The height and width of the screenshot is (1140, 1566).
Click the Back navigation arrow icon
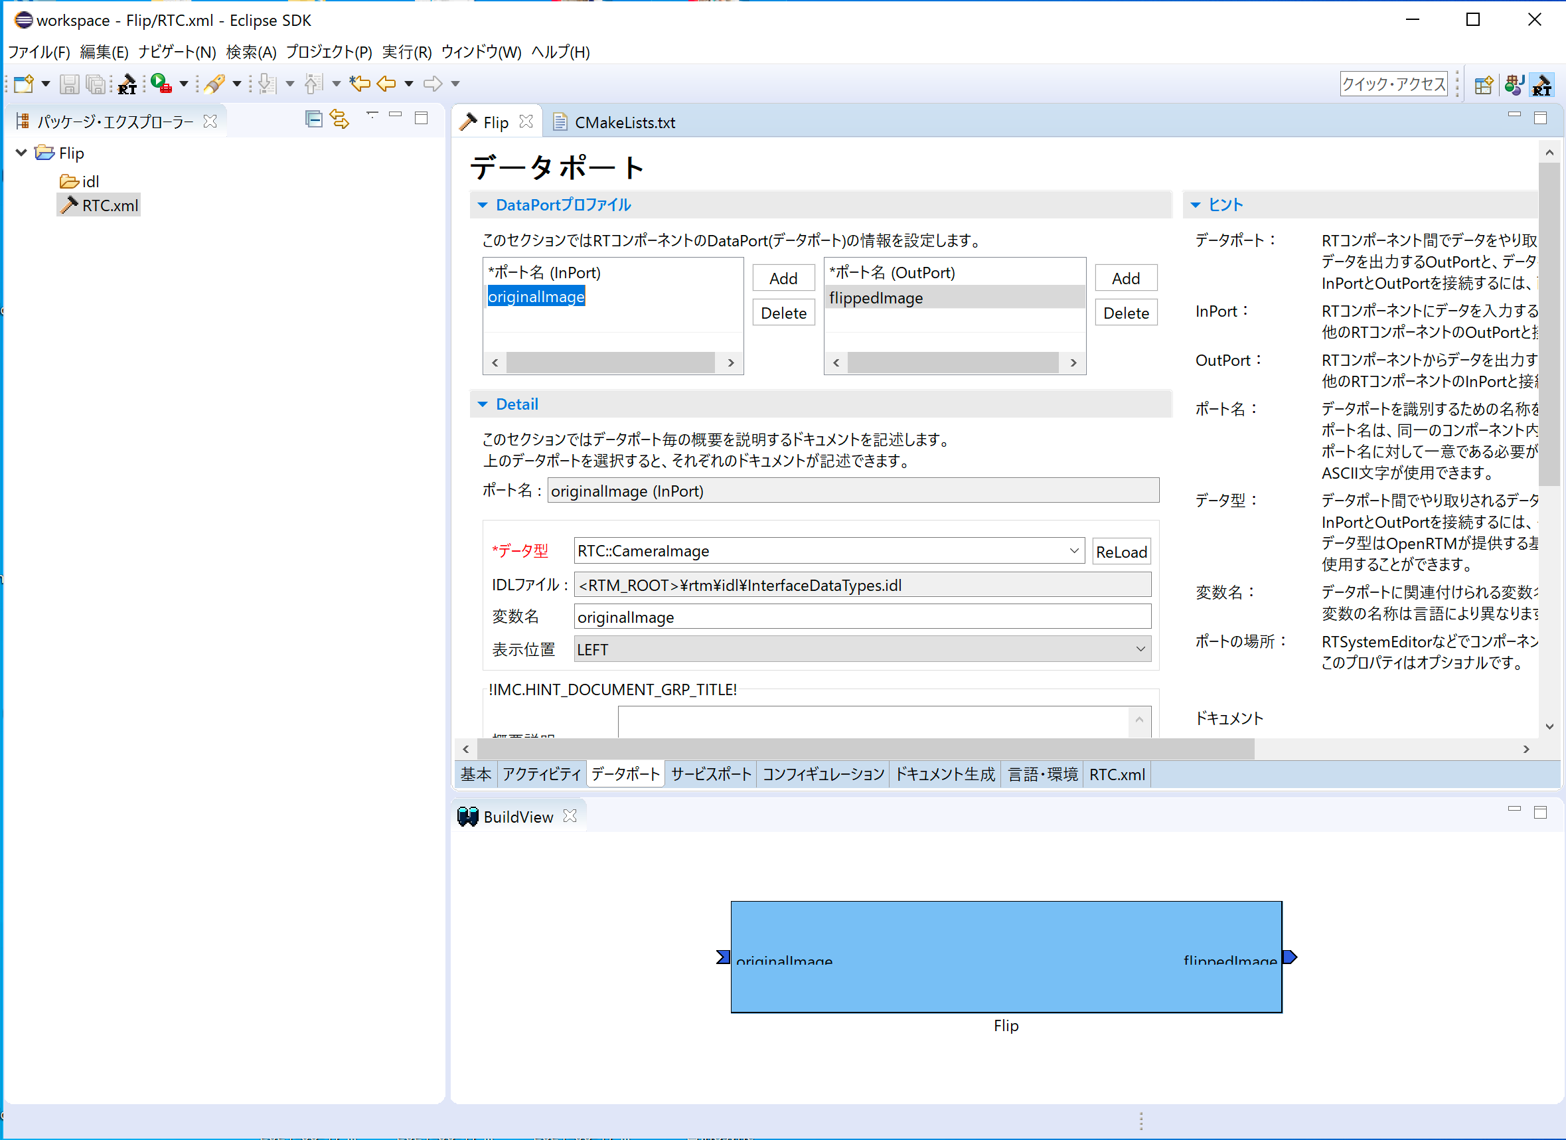(x=386, y=84)
